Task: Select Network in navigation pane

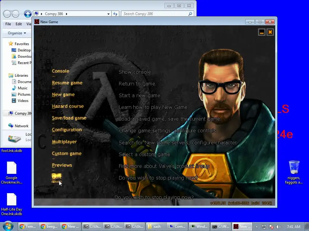Action: pos(18,126)
